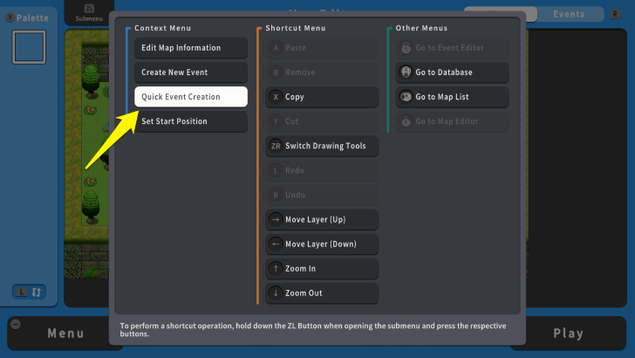Screen dimensions: 635x358
Task: Click the stick icon beside Go to Map List
Action: click(x=406, y=97)
